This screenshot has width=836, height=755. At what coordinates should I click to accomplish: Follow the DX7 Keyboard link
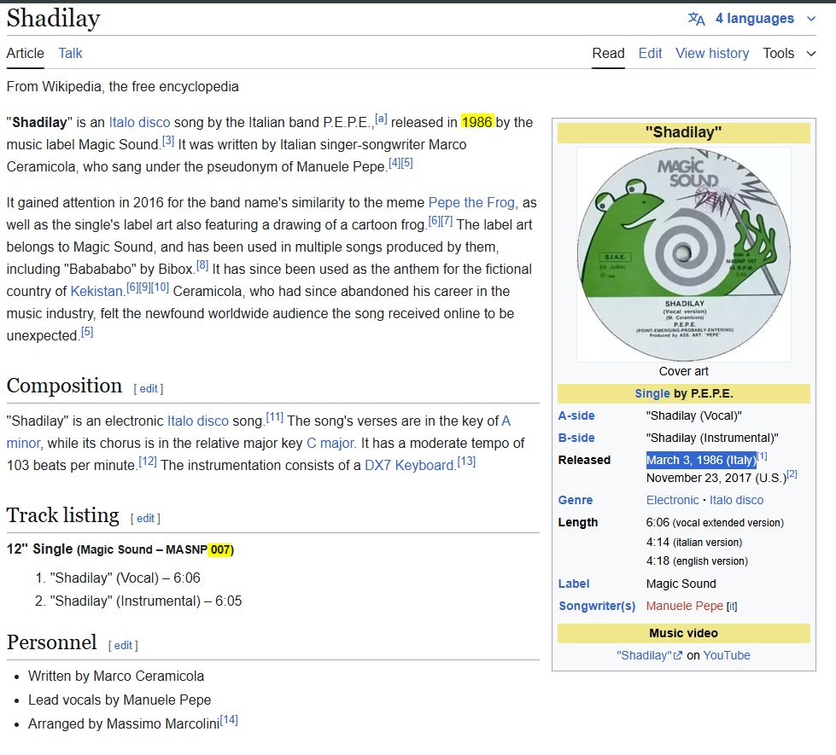click(409, 465)
